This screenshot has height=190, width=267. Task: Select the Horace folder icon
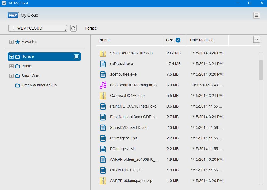tap(18, 57)
